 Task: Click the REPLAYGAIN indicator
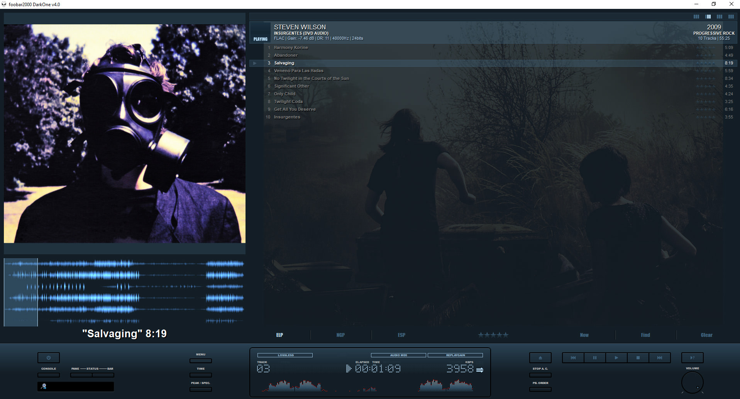click(456, 355)
